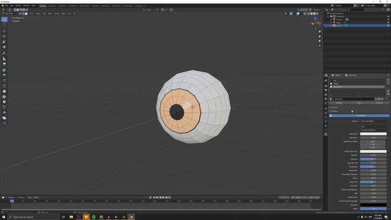Select the Knife tool
391x220 pixels.
pyautogui.click(x=4, y=86)
